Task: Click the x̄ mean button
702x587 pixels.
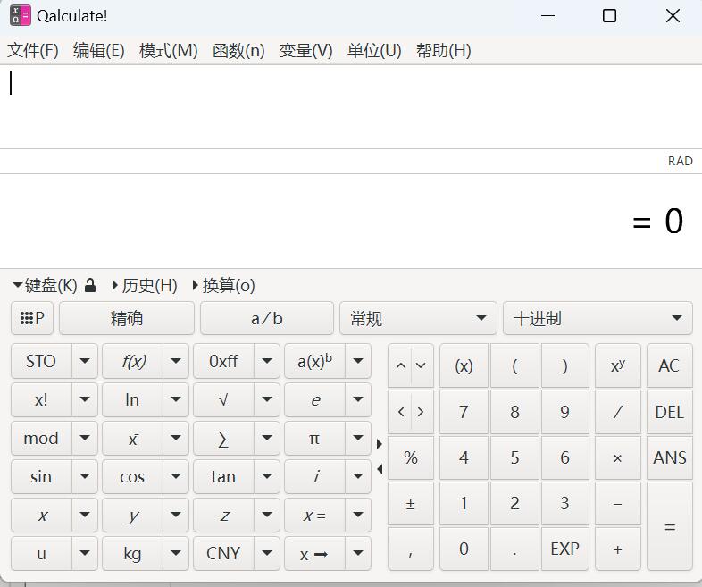Action: click(x=133, y=438)
